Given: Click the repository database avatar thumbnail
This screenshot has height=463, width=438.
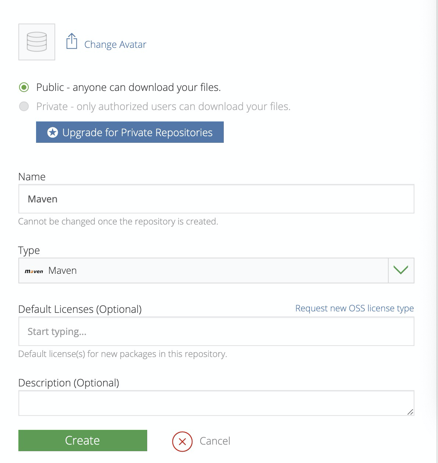Looking at the screenshot, I should [37, 42].
